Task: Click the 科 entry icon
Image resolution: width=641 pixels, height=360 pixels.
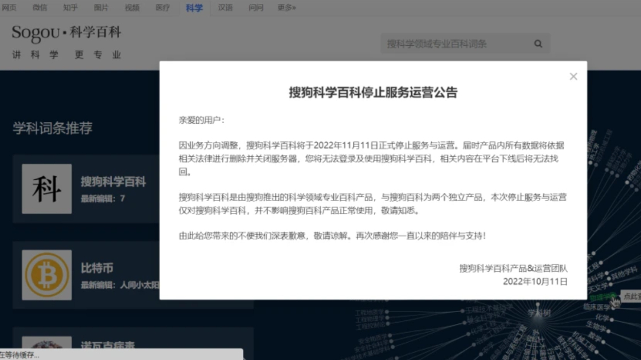Action: [47, 189]
